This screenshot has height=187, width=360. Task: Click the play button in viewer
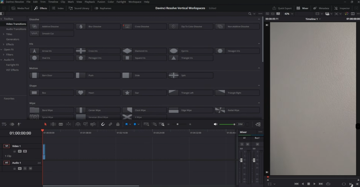tap(314, 184)
